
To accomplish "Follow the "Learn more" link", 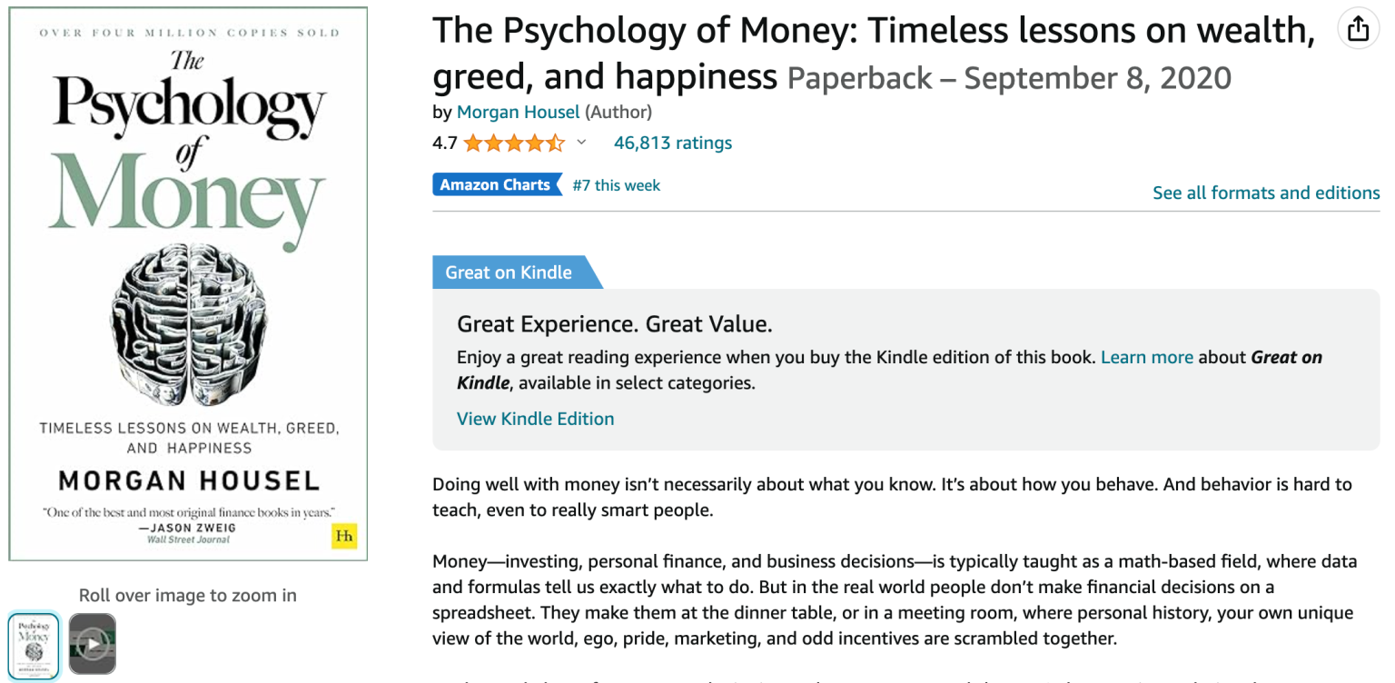I will [x=1146, y=357].
